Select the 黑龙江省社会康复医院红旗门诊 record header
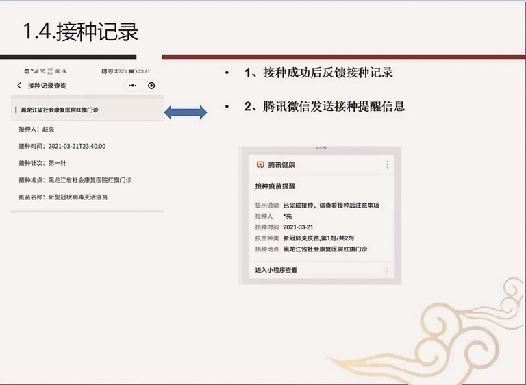 59,110
